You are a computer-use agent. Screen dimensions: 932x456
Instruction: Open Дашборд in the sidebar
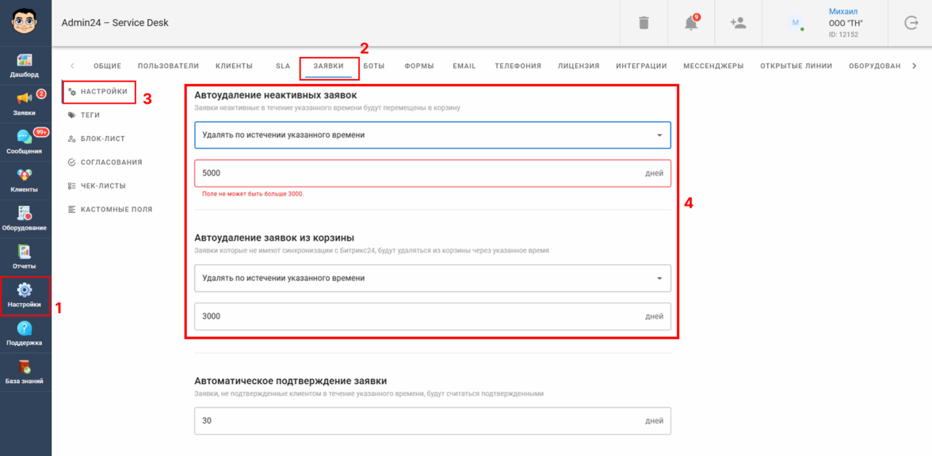[x=25, y=66]
